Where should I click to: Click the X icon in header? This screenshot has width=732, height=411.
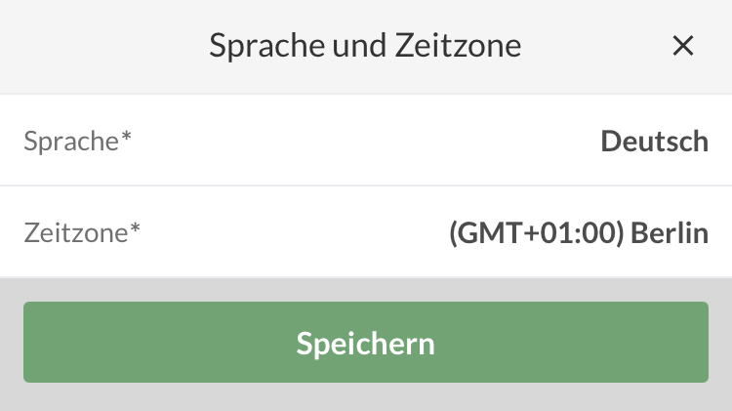pos(683,46)
